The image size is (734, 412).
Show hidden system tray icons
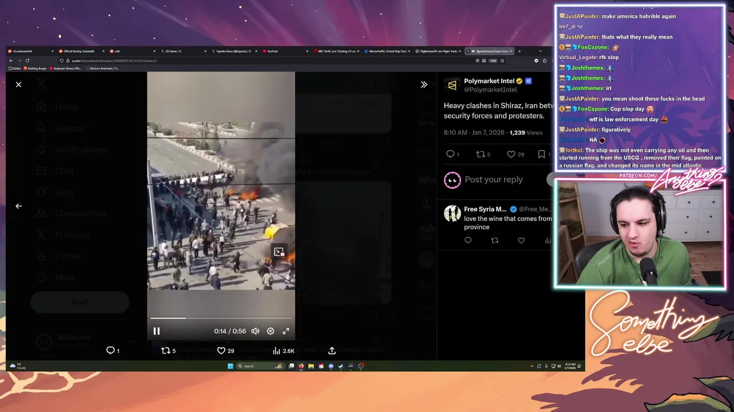[532, 366]
